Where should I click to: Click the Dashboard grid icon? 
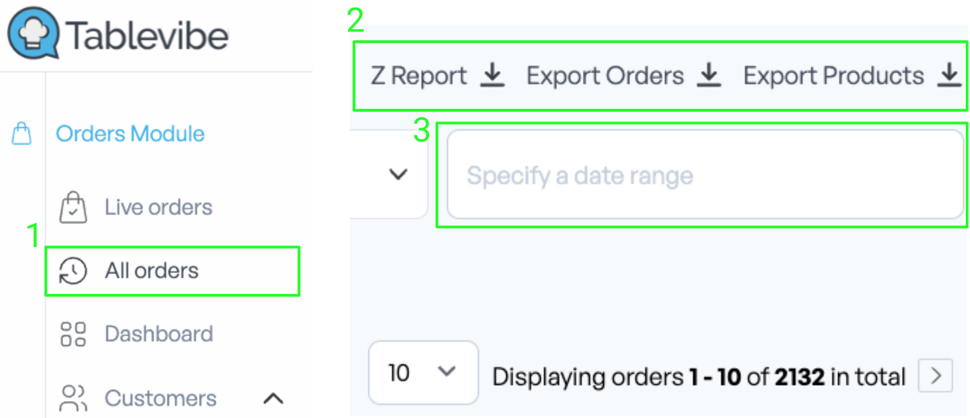(x=73, y=334)
